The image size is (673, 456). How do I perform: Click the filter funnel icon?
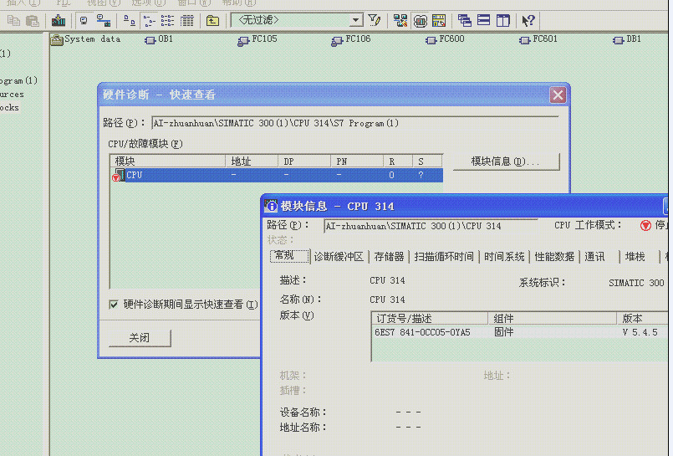[x=375, y=20]
